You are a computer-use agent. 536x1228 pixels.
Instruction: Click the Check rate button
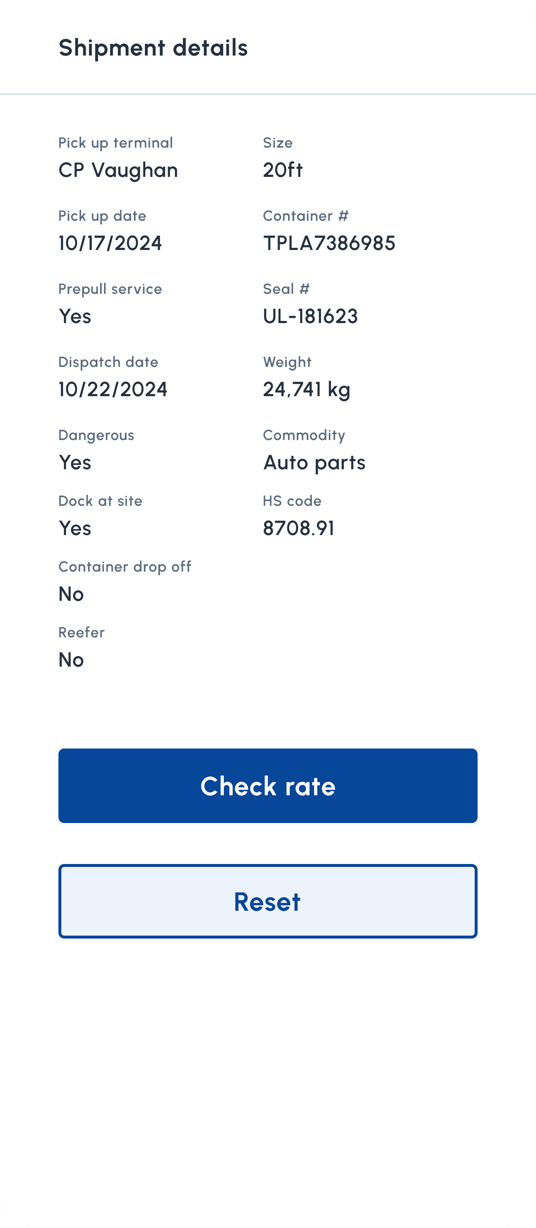(268, 786)
